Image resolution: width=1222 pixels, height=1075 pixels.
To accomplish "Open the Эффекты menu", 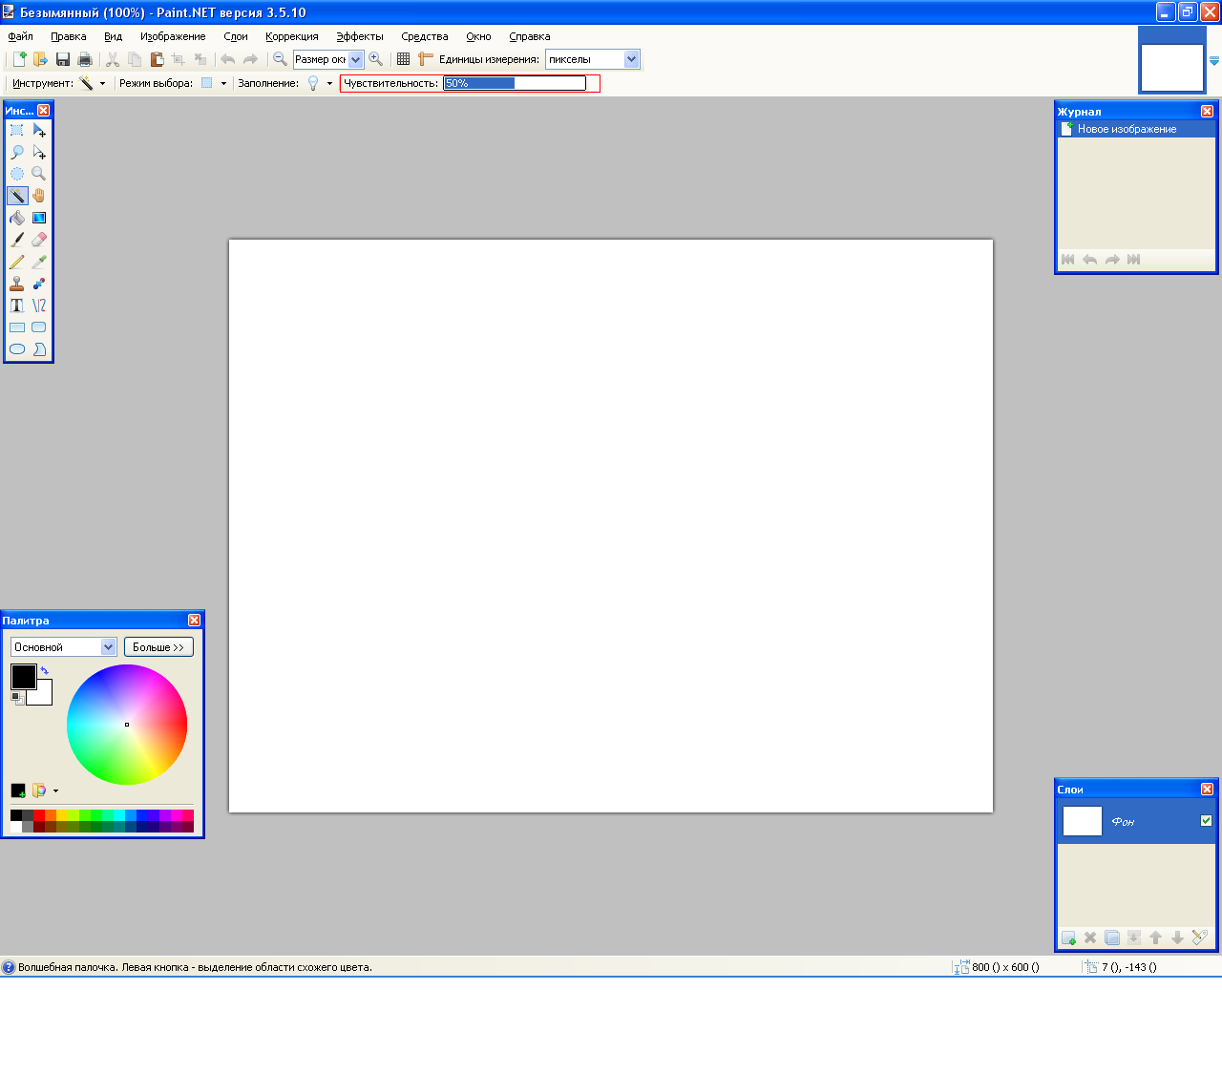I will (360, 37).
